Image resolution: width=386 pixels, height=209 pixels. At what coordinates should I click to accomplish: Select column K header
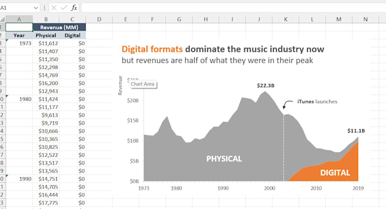[x=286, y=19]
